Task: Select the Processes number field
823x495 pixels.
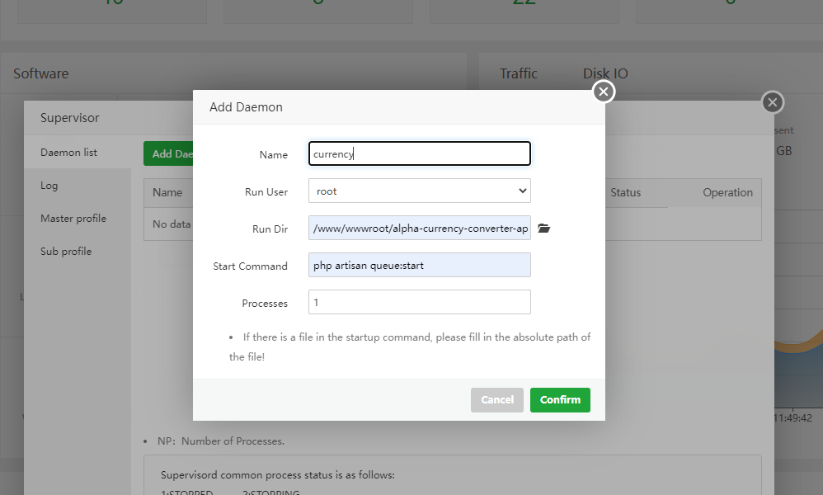Action: (419, 303)
